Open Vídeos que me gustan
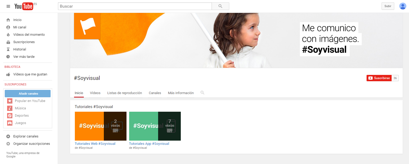 point(30,74)
